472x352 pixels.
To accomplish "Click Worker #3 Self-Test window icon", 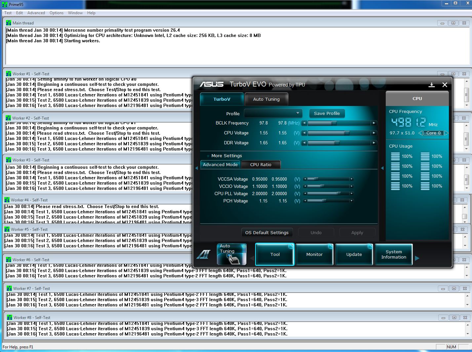I will [x=9, y=160].
